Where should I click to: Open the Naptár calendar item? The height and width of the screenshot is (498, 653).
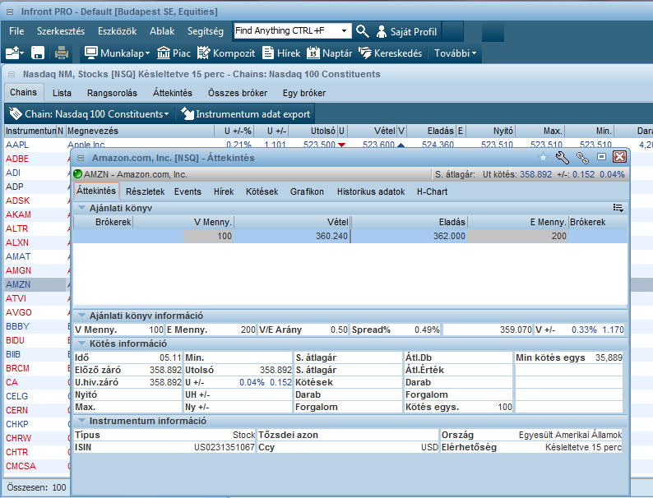tap(330, 53)
